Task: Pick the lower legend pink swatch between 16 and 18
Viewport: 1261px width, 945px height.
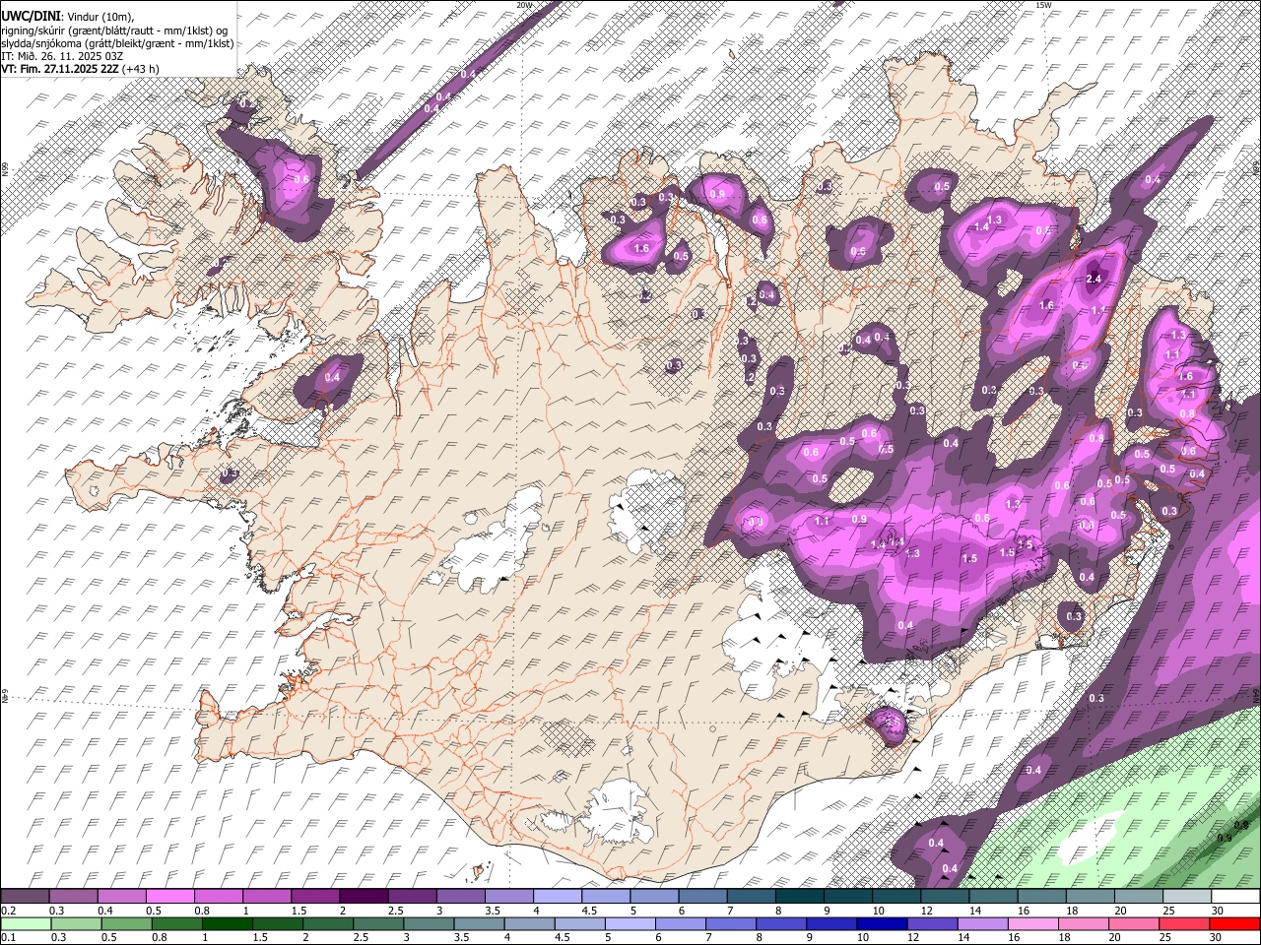Action: click(1033, 923)
